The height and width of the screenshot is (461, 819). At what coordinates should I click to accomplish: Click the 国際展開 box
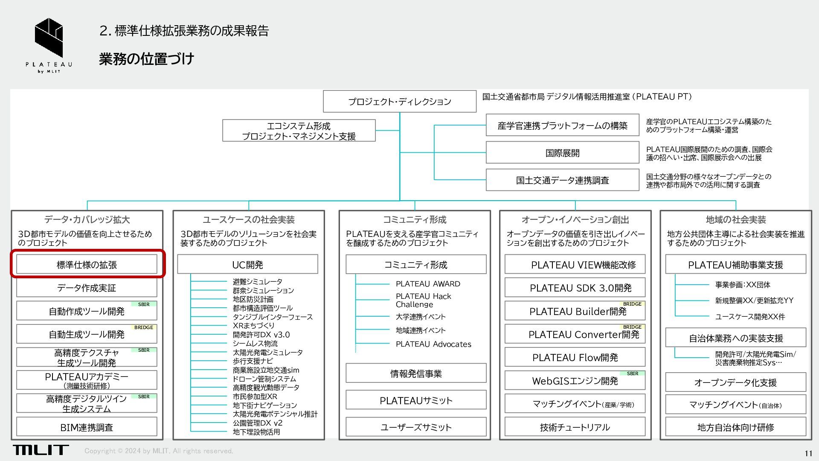click(562, 153)
